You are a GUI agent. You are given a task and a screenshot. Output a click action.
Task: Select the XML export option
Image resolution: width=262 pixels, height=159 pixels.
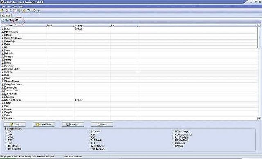[92, 143]
